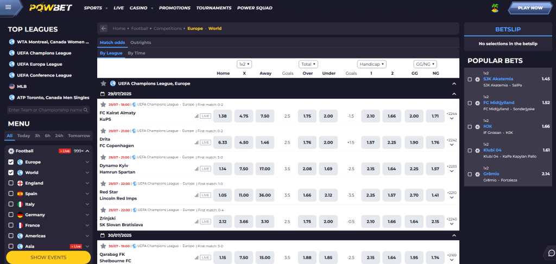Collapse the 29/07/2025 date group
556x264 pixels.
454,94
